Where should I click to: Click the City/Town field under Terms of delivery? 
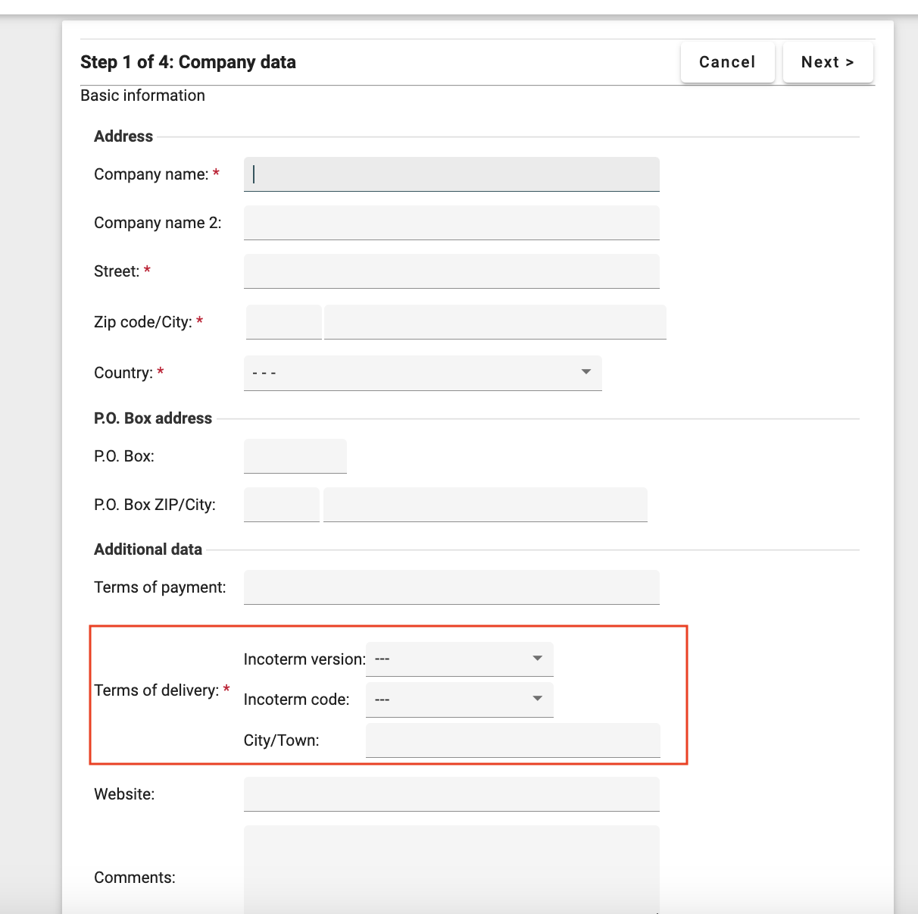[x=513, y=740]
